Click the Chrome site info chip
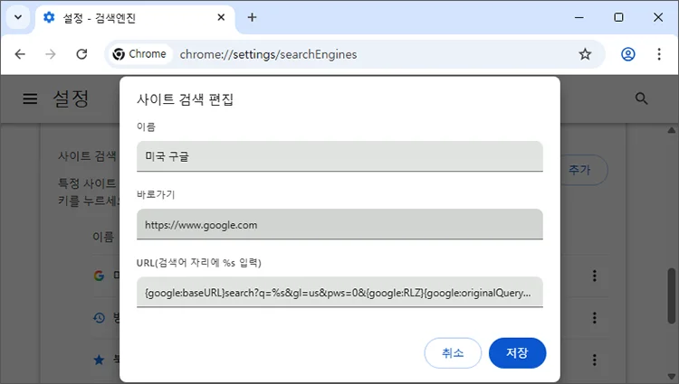 [139, 54]
